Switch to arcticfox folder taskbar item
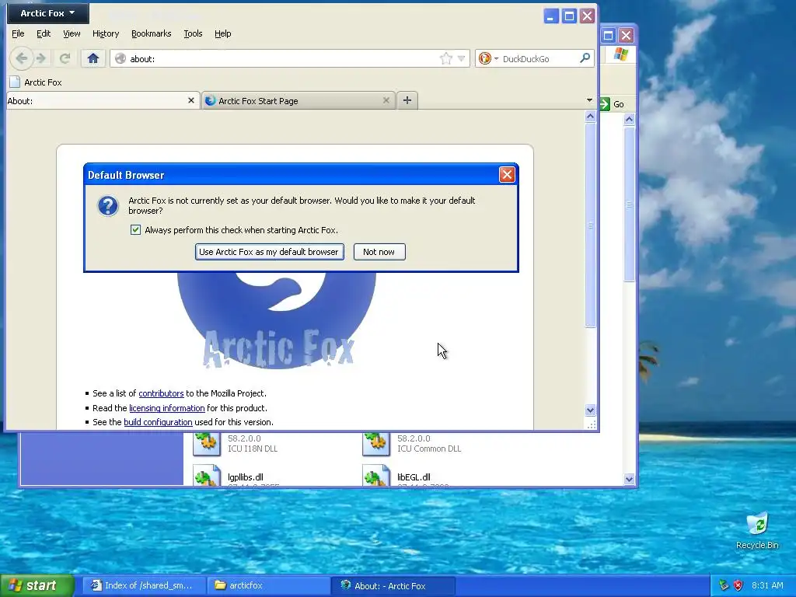This screenshot has height=597, width=796. click(x=268, y=585)
